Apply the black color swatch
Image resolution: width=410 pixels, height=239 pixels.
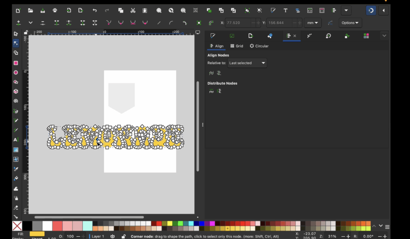click(27, 226)
